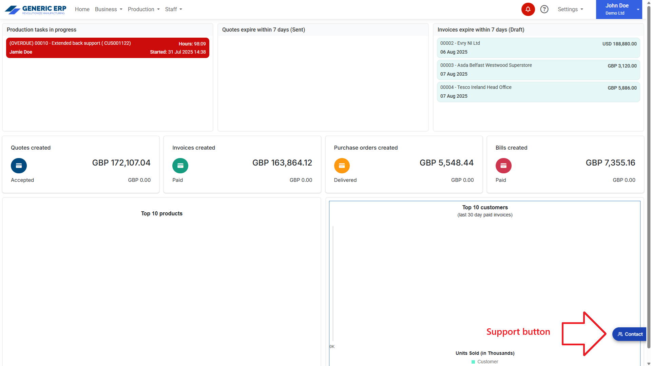Expand the Production dropdown menu
The height and width of the screenshot is (366, 651).
coord(143,9)
